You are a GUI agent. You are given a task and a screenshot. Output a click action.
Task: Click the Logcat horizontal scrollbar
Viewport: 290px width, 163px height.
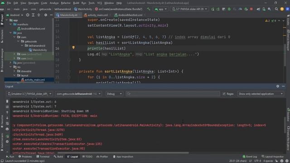[x=123, y=153]
